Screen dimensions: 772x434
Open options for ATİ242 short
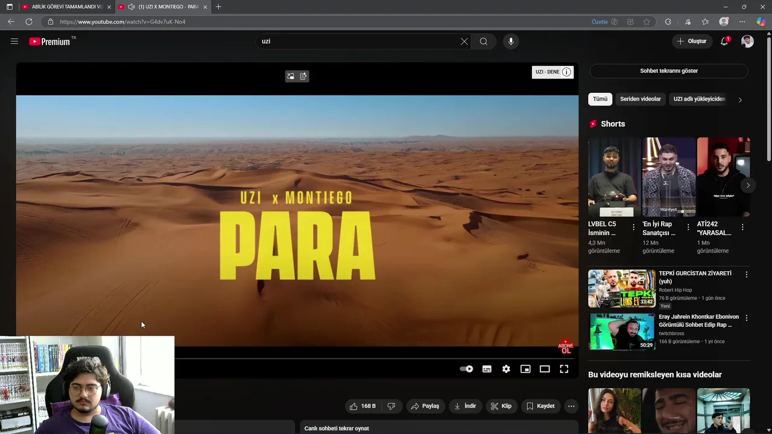pyautogui.click(x=742, y=227)
